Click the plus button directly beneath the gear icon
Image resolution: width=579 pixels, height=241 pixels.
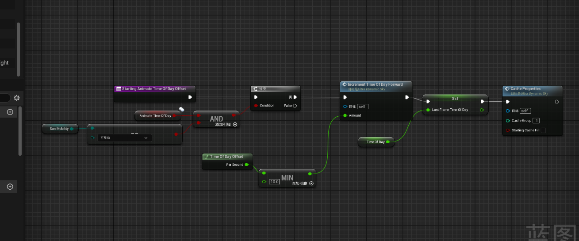[x=10, y=112]
